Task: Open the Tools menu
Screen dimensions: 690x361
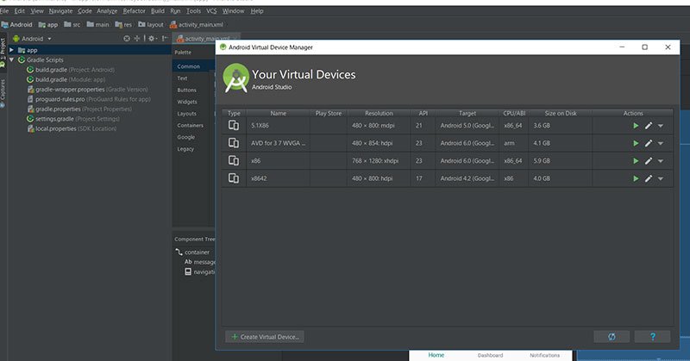Action: (193, 11)
